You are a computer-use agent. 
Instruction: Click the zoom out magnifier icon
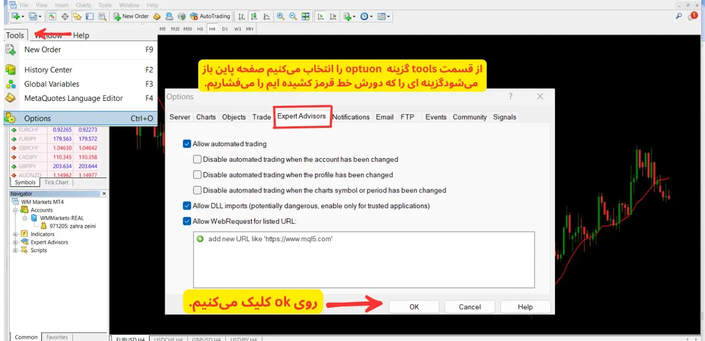click(293, 16)
